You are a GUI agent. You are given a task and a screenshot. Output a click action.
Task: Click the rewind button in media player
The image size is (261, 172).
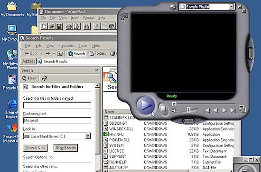(215, 111)
